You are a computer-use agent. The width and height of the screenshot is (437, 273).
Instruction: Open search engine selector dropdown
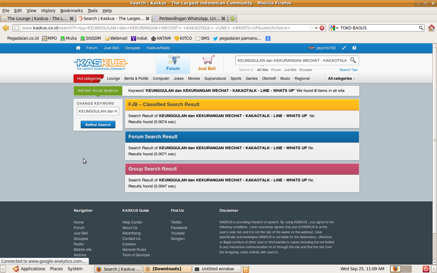335,28
